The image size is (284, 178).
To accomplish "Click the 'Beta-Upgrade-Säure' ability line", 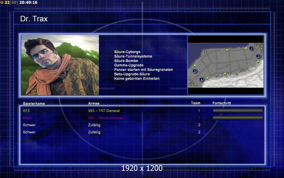I will pyautogui.click(x=132, y=74).
